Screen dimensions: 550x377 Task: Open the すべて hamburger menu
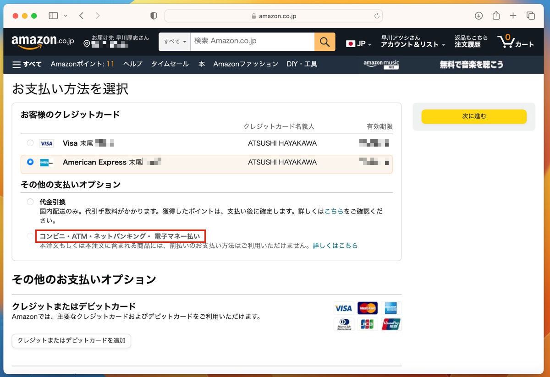pos(27,64)
